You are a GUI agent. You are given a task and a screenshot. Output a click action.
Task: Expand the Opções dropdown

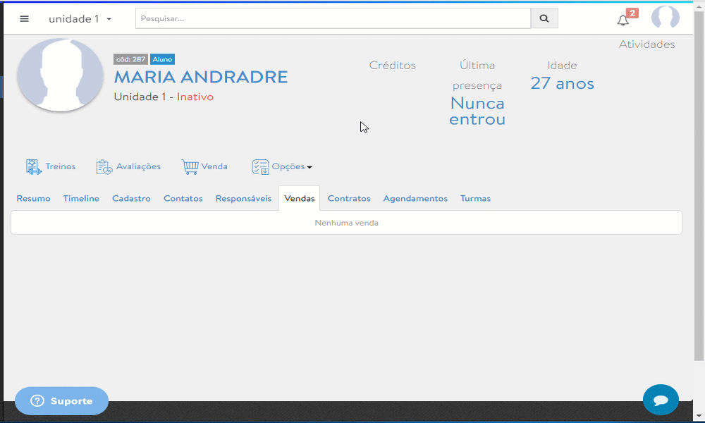click(282, 167)
